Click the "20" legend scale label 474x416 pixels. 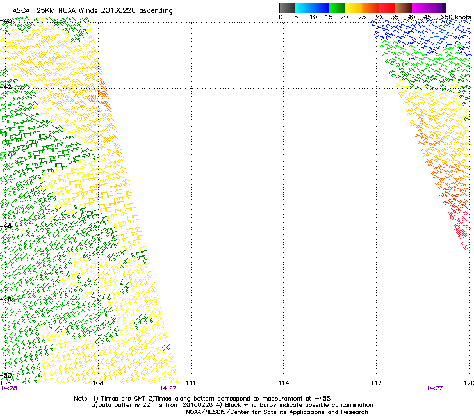[x=344, y=17]
